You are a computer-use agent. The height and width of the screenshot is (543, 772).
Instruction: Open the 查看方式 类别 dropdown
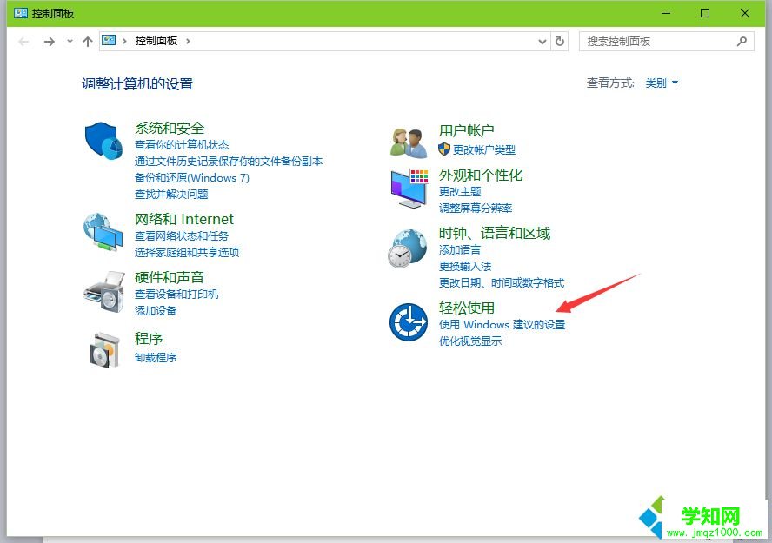point(661,83)
